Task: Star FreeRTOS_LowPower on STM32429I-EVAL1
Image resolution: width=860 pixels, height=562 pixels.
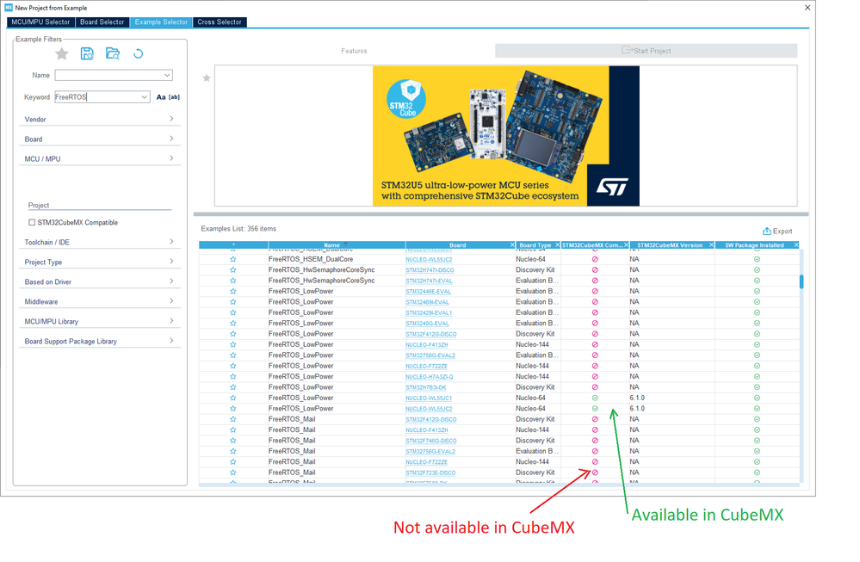Action: [233, 312]
